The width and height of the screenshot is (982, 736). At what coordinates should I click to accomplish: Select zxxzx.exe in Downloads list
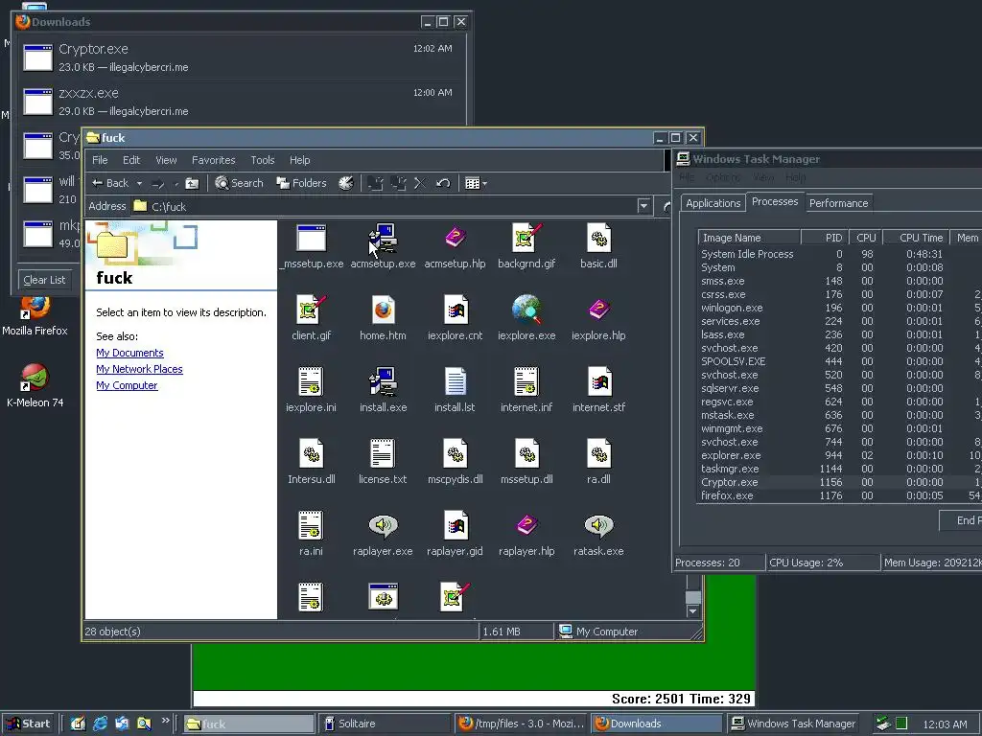[x=239, y=102]
